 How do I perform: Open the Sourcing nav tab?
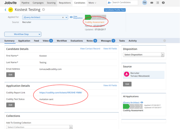click(51, 3)
